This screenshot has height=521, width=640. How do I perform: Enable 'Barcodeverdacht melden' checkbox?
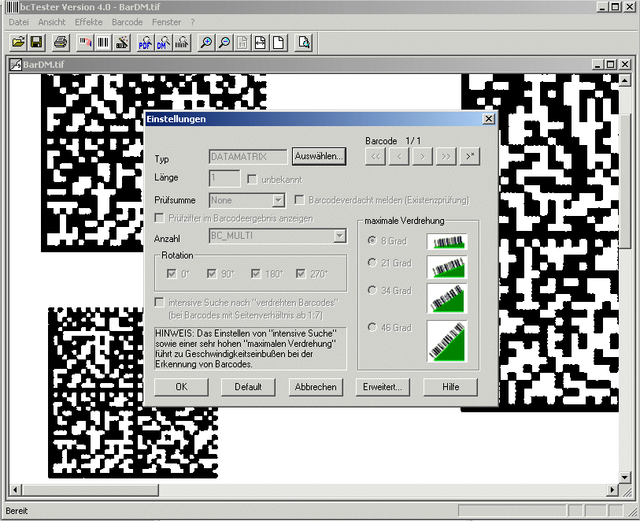[x=300, y=200]
